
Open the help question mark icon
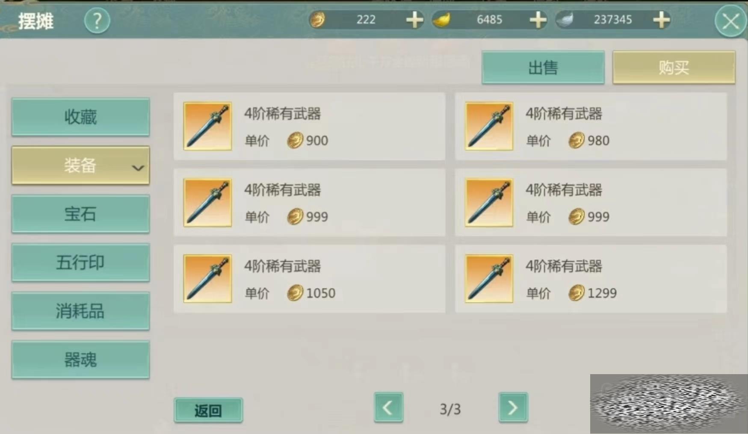[97, 21]
